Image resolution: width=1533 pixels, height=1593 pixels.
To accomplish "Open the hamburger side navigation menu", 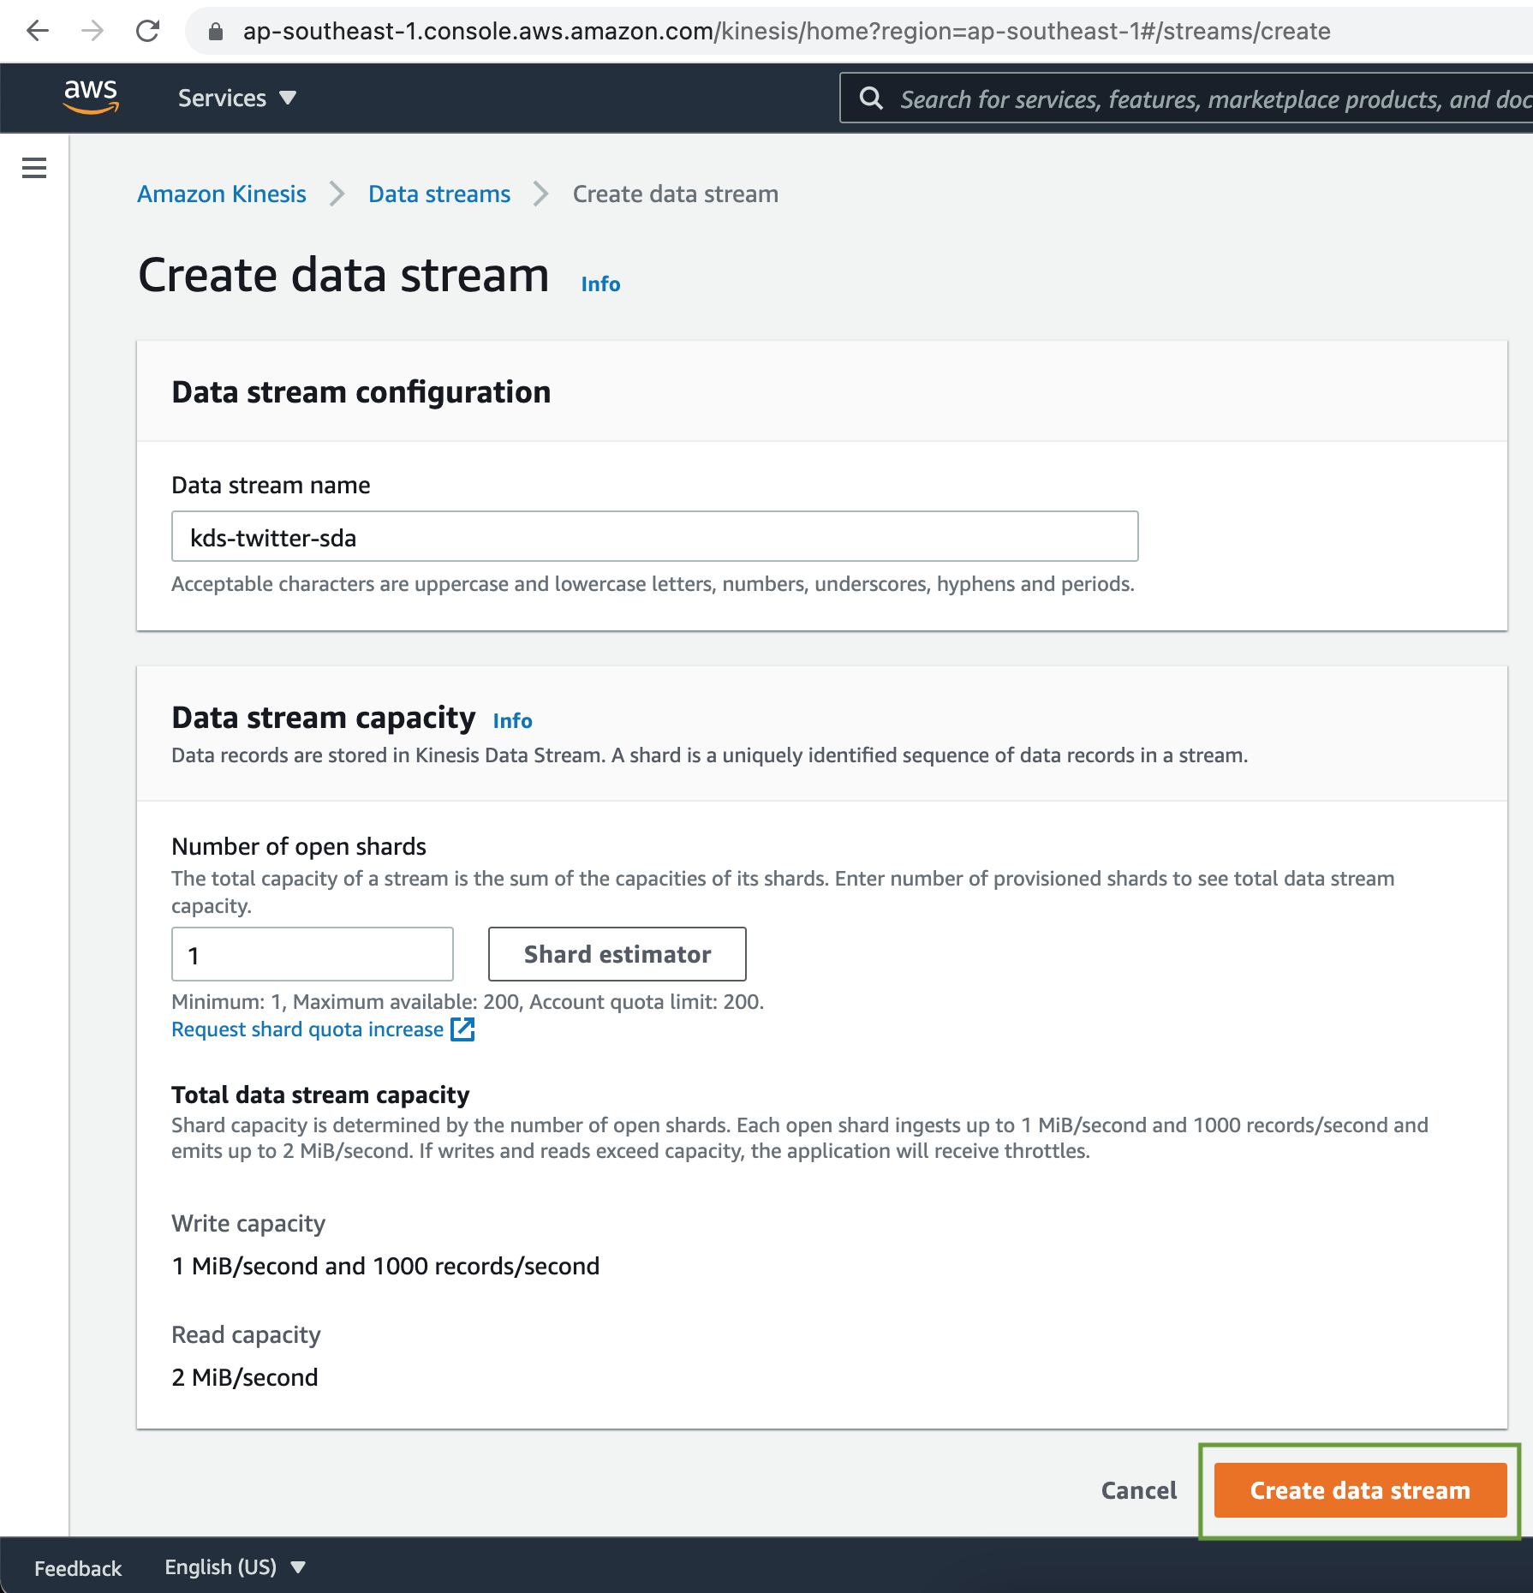I will coord(34,168).
